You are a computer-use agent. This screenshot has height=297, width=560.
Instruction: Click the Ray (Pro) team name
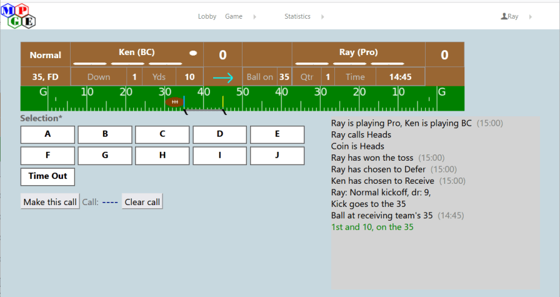point(358,52)
